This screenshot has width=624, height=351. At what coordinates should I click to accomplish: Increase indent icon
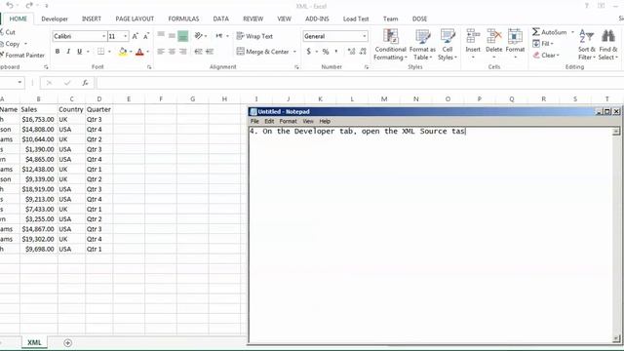(210, 52)
